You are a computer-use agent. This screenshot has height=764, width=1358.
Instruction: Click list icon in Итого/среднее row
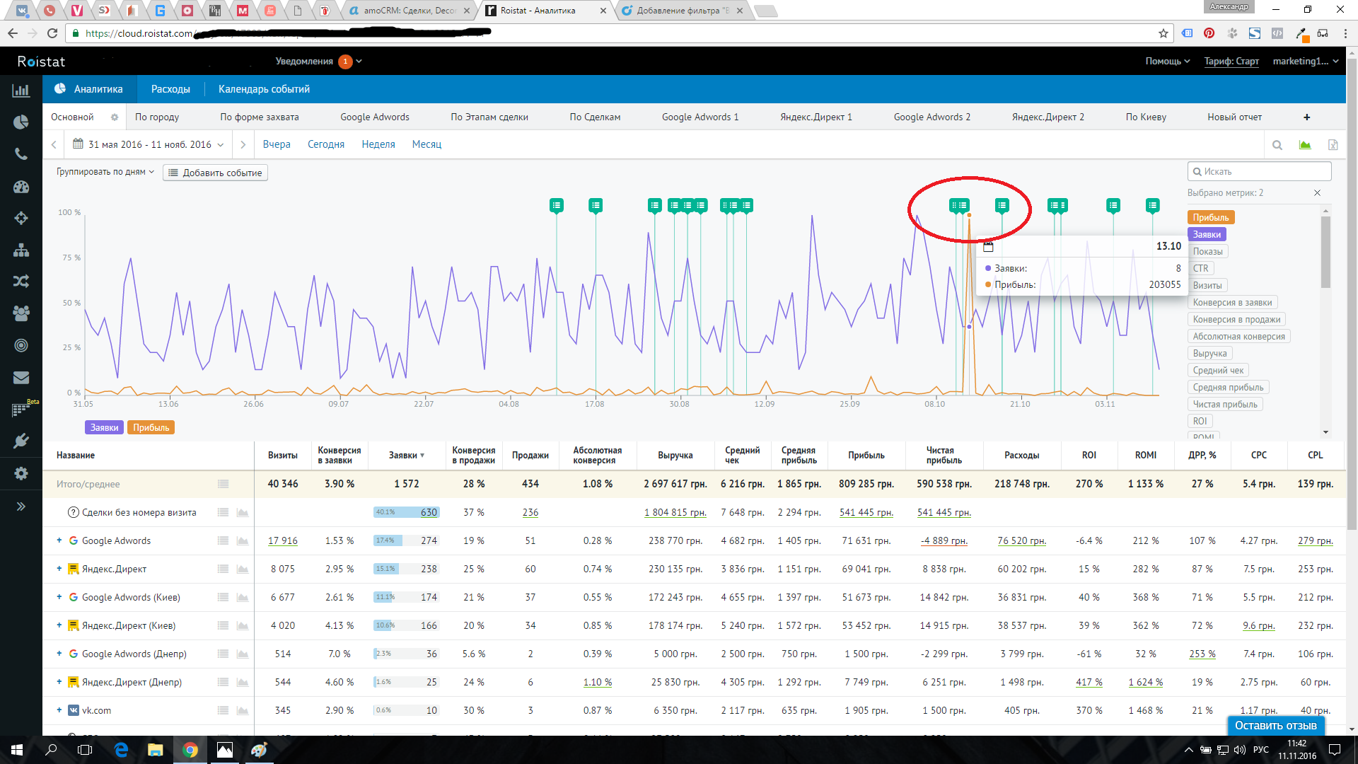[223, 485]
